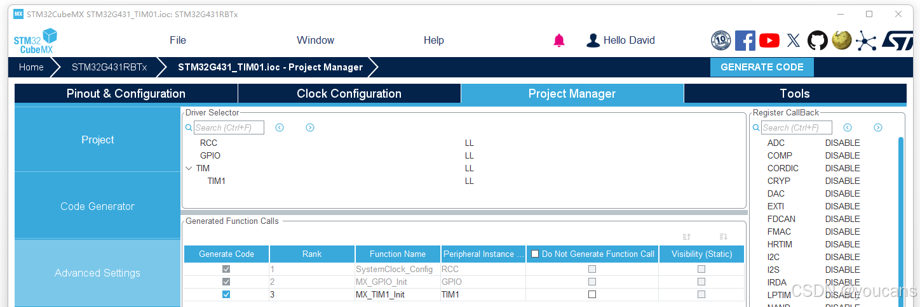The height and width of the screenshot is (307, 920).
Task: Open driver dropdown LL for RCC
Action: pyautogui.click(x=470, y=143)
